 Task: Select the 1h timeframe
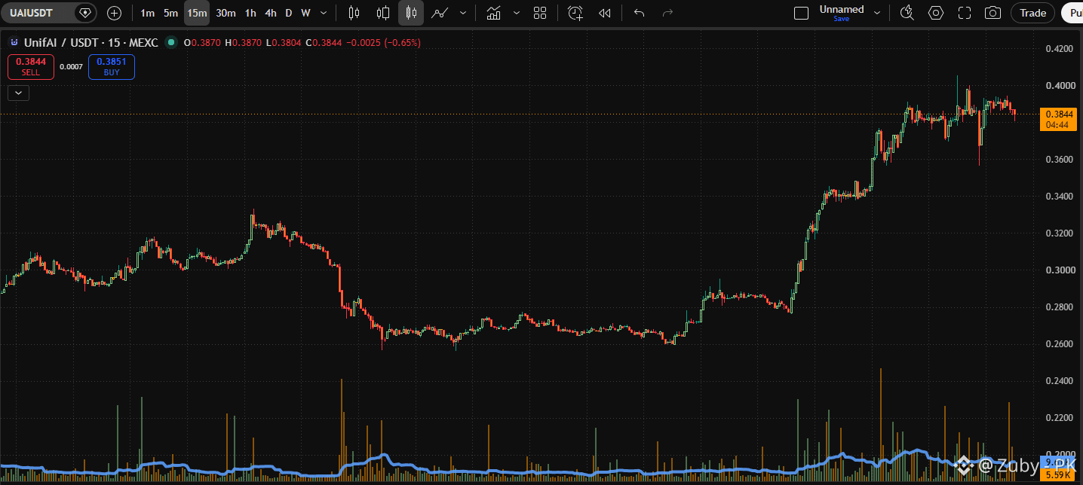tap(250, 13)
